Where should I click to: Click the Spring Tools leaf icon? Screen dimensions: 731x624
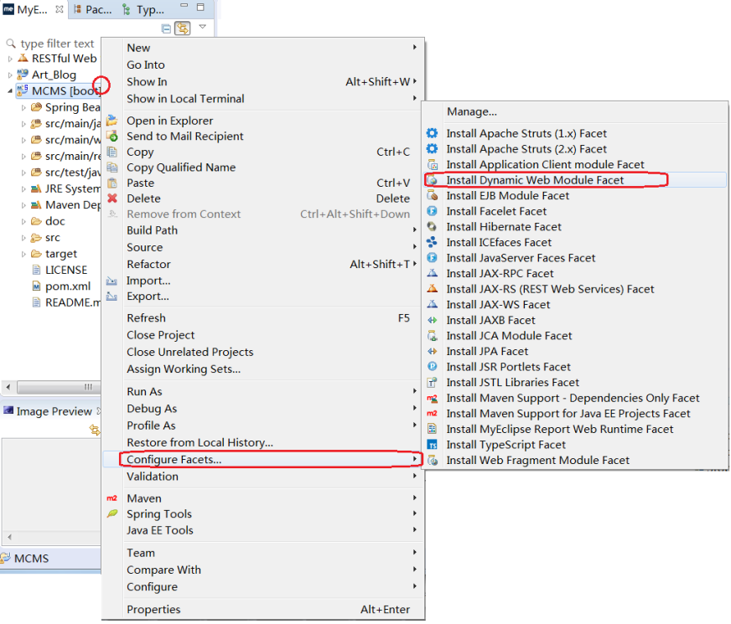[x=111, y=513]
